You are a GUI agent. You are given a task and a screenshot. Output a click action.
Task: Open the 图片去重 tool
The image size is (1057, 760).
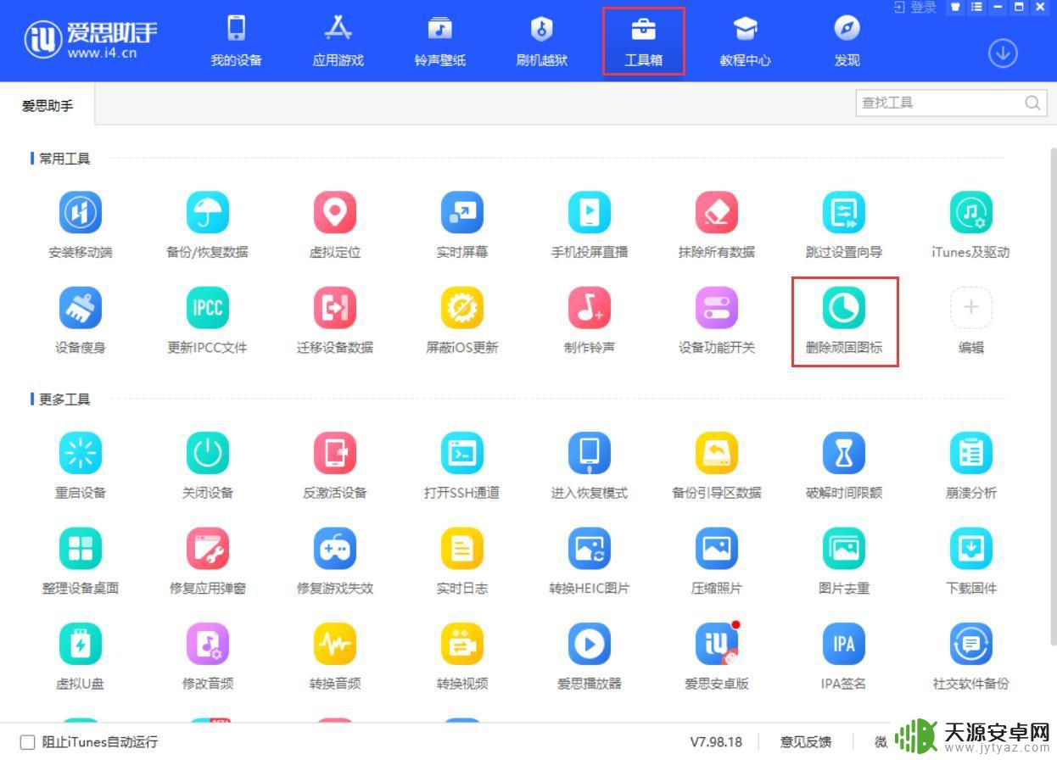pos(844,548)
